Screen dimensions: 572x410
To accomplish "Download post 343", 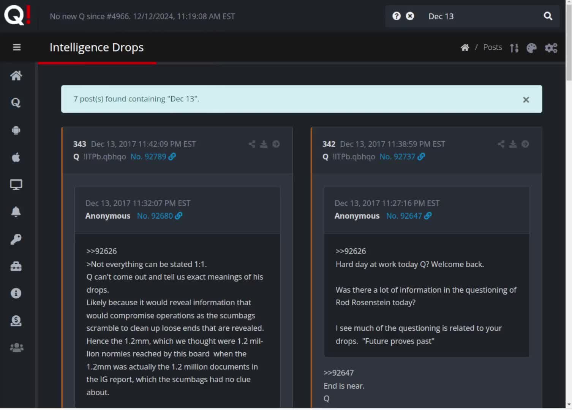I will point(264,144).
